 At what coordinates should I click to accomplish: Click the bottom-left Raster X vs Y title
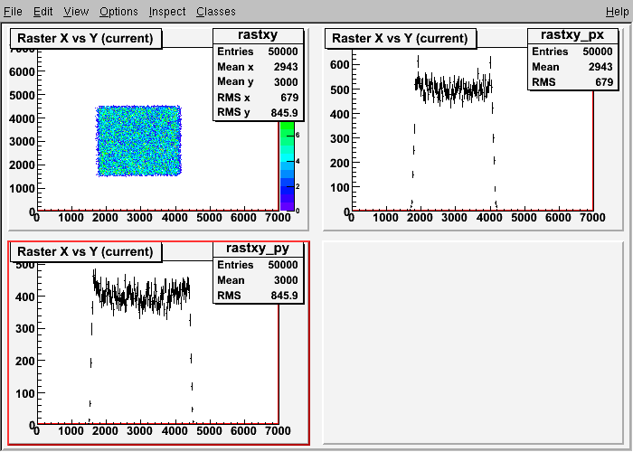pos(86,252)
